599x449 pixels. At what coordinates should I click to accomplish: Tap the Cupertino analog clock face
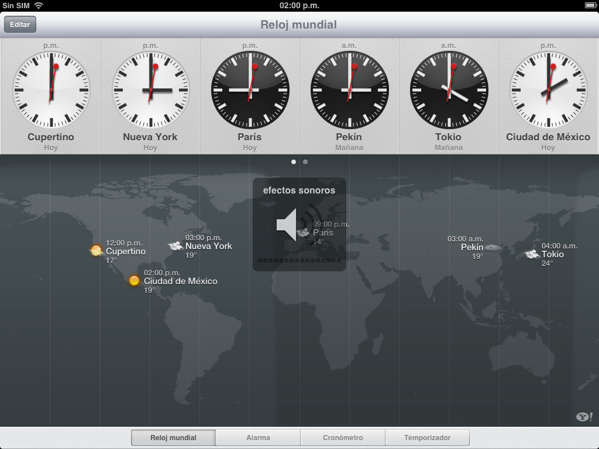[x=51, y=90]
